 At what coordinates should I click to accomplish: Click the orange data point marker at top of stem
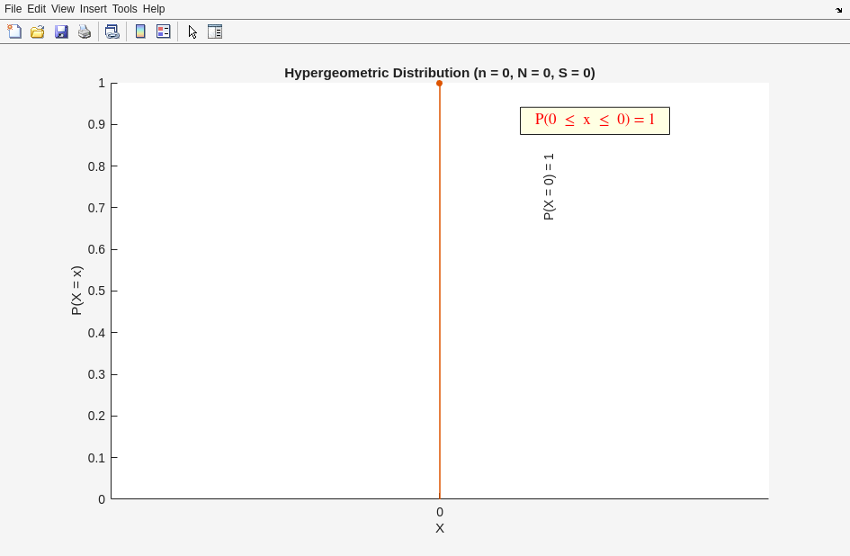pos(440,84)
